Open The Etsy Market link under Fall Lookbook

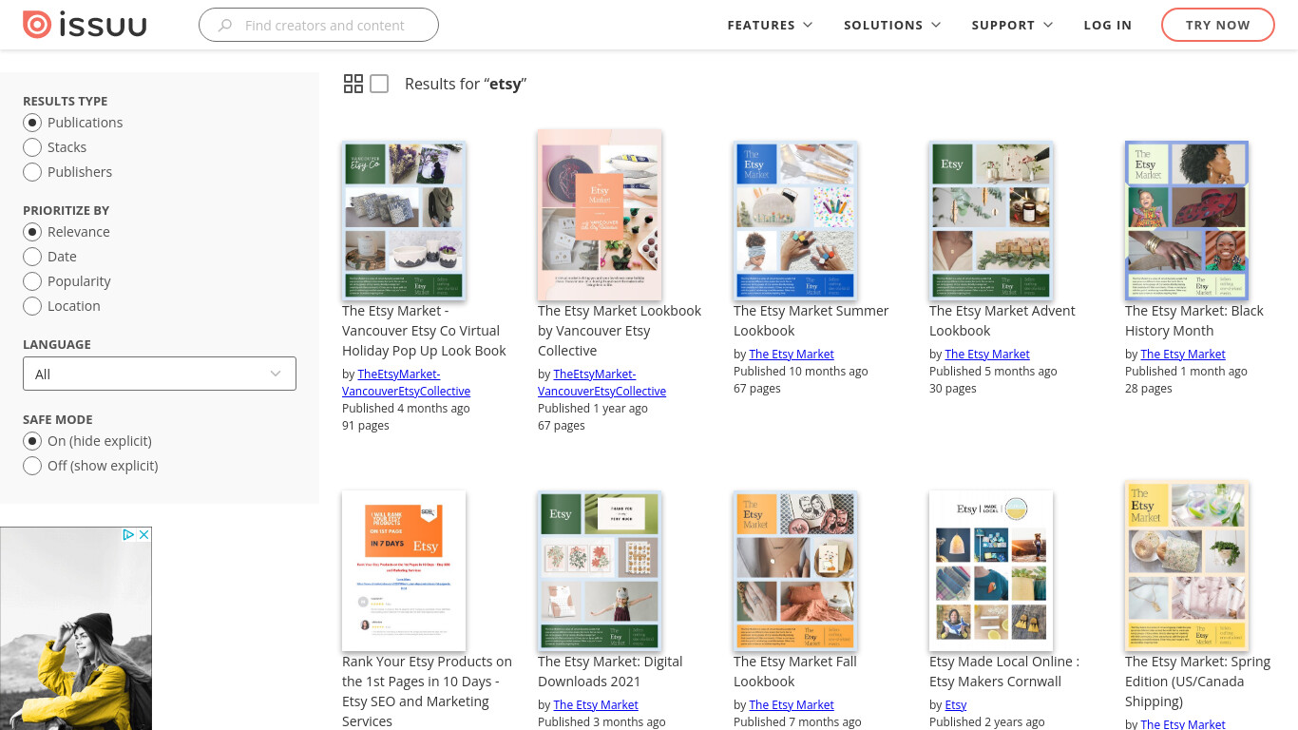tap(792, 704)
